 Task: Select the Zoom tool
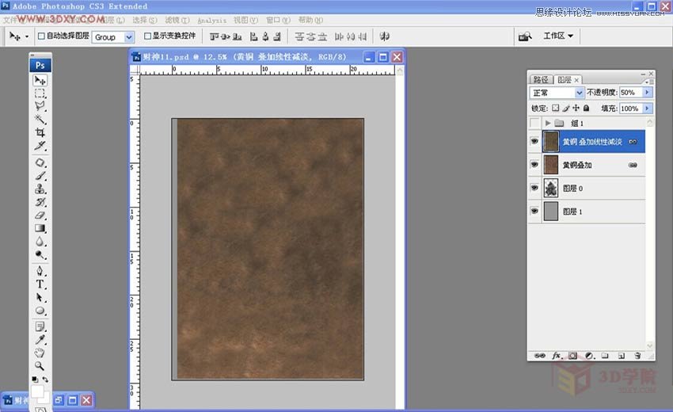[40, 366]
